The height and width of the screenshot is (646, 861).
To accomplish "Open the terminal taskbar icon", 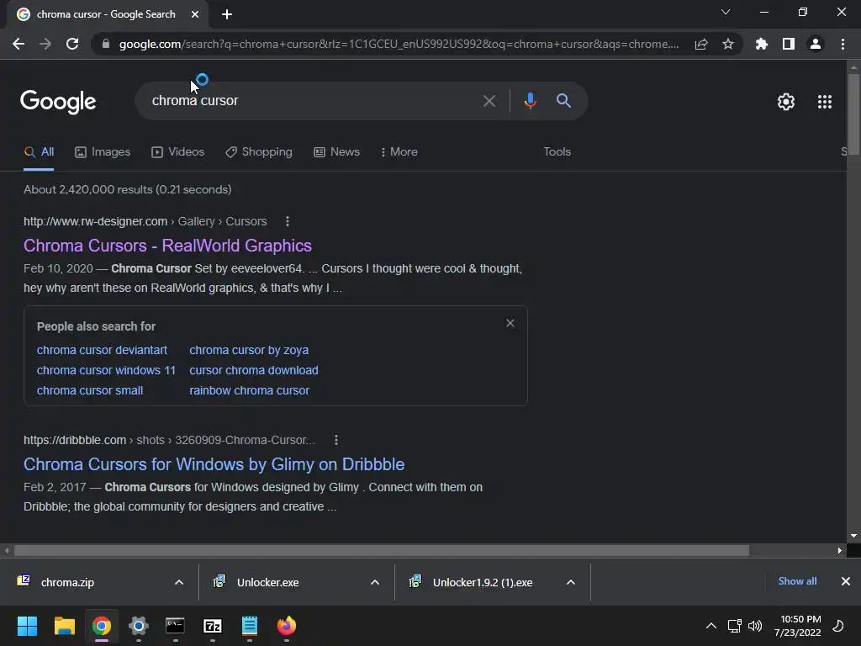I will click(175, 626).
